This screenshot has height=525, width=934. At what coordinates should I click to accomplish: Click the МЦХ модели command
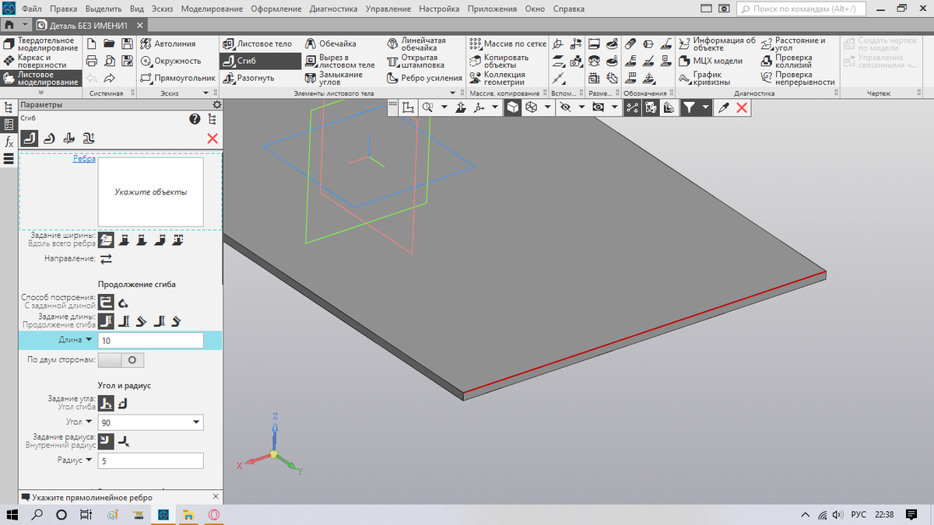(711, 61)
